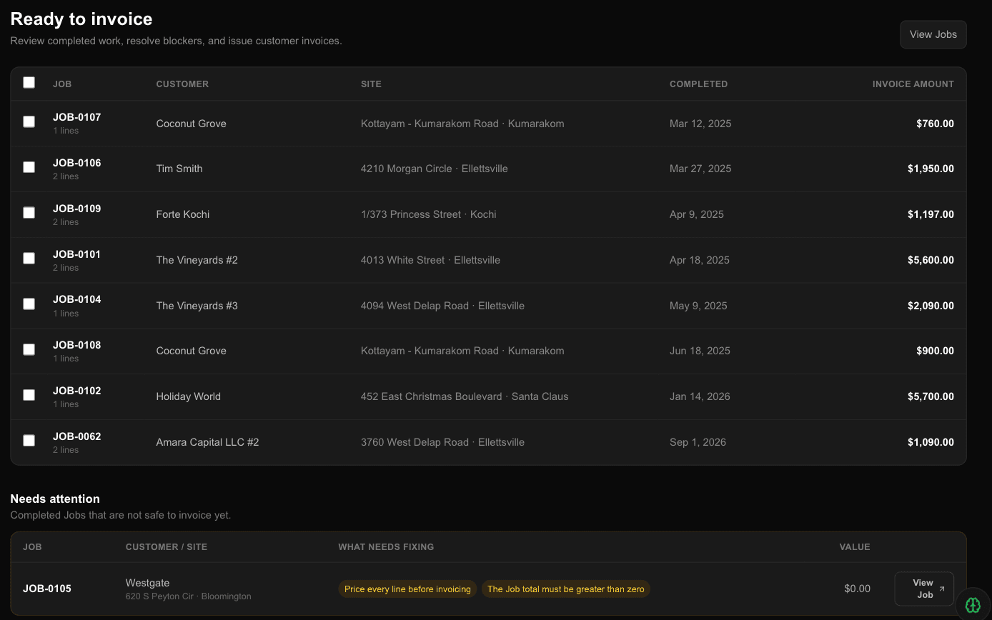The width and height of the screenshot is (992, 620).
Task: Click the invoice amount $1,197.00
Action: (x=931, y=214)
